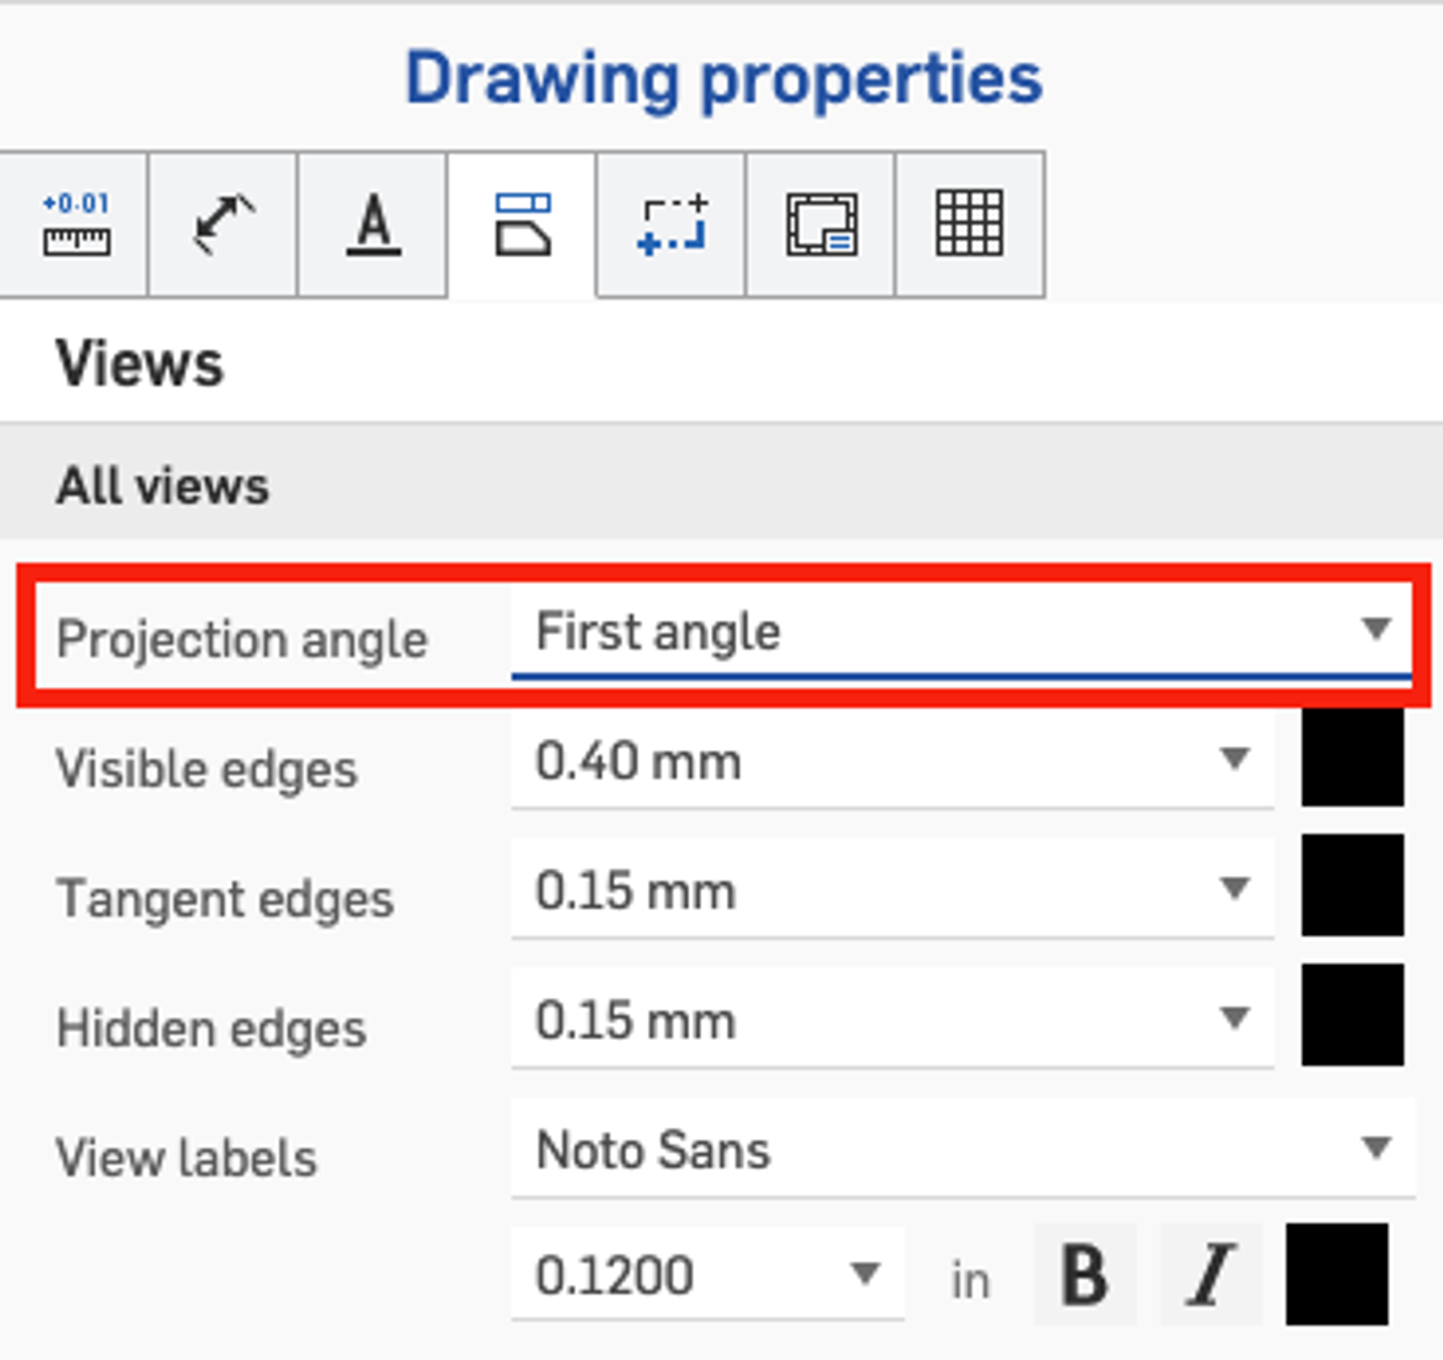Open the Hidden edges thickness dropdown
Viewport: 1443px width, 1360px height.
coord(891,1020)
